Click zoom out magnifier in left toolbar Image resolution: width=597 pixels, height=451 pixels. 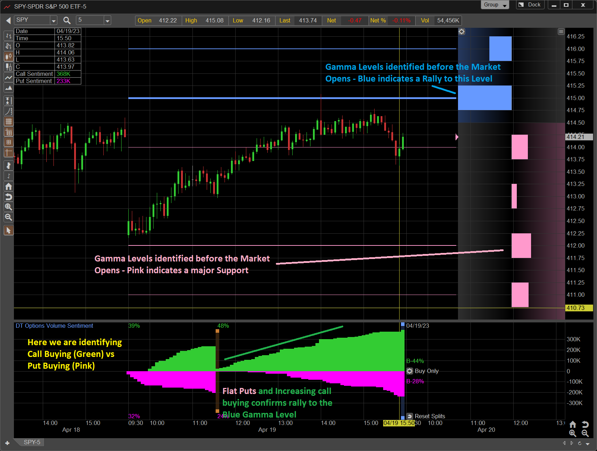pos(9,217)
